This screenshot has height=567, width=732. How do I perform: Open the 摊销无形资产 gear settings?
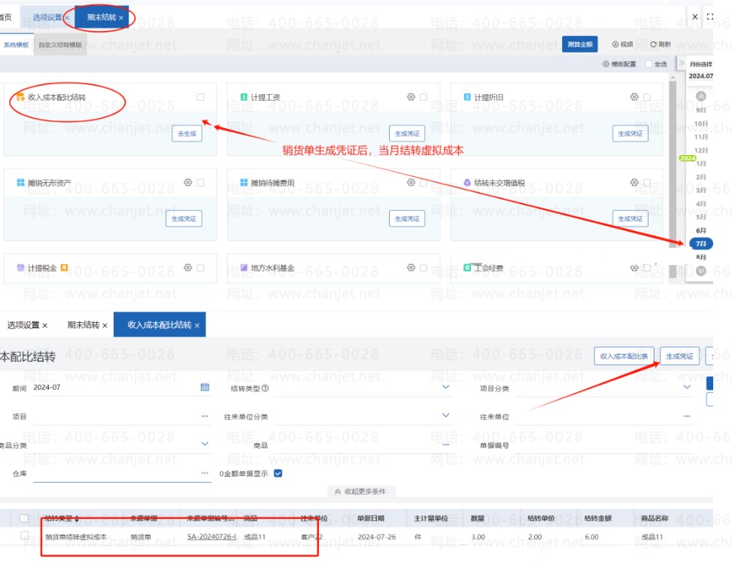187,182
